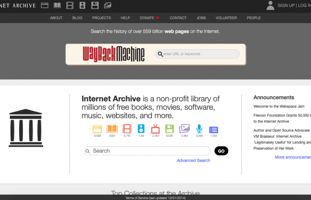Open the Audio speaker icon in top bar
This screenshot has width=311, height=200.
[82, 5]
